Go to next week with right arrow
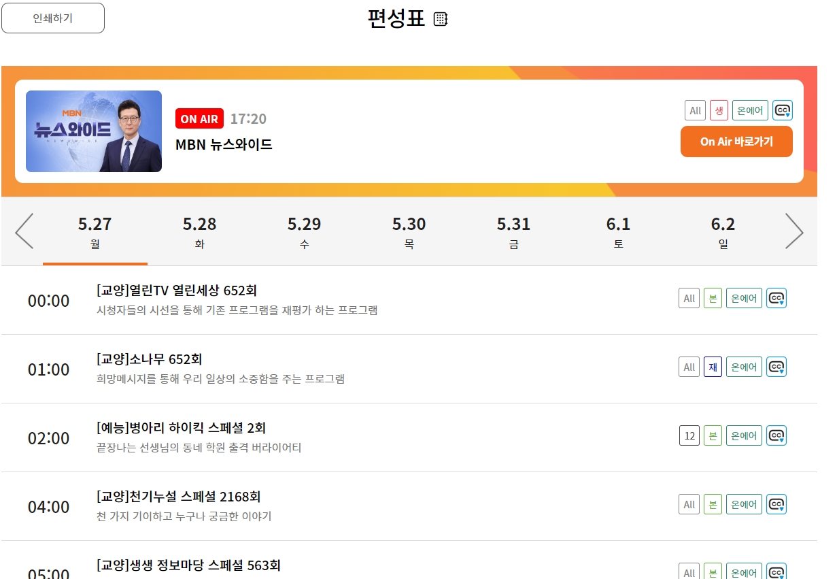Screen dimensions: 837x579 [x=794, y=231]
